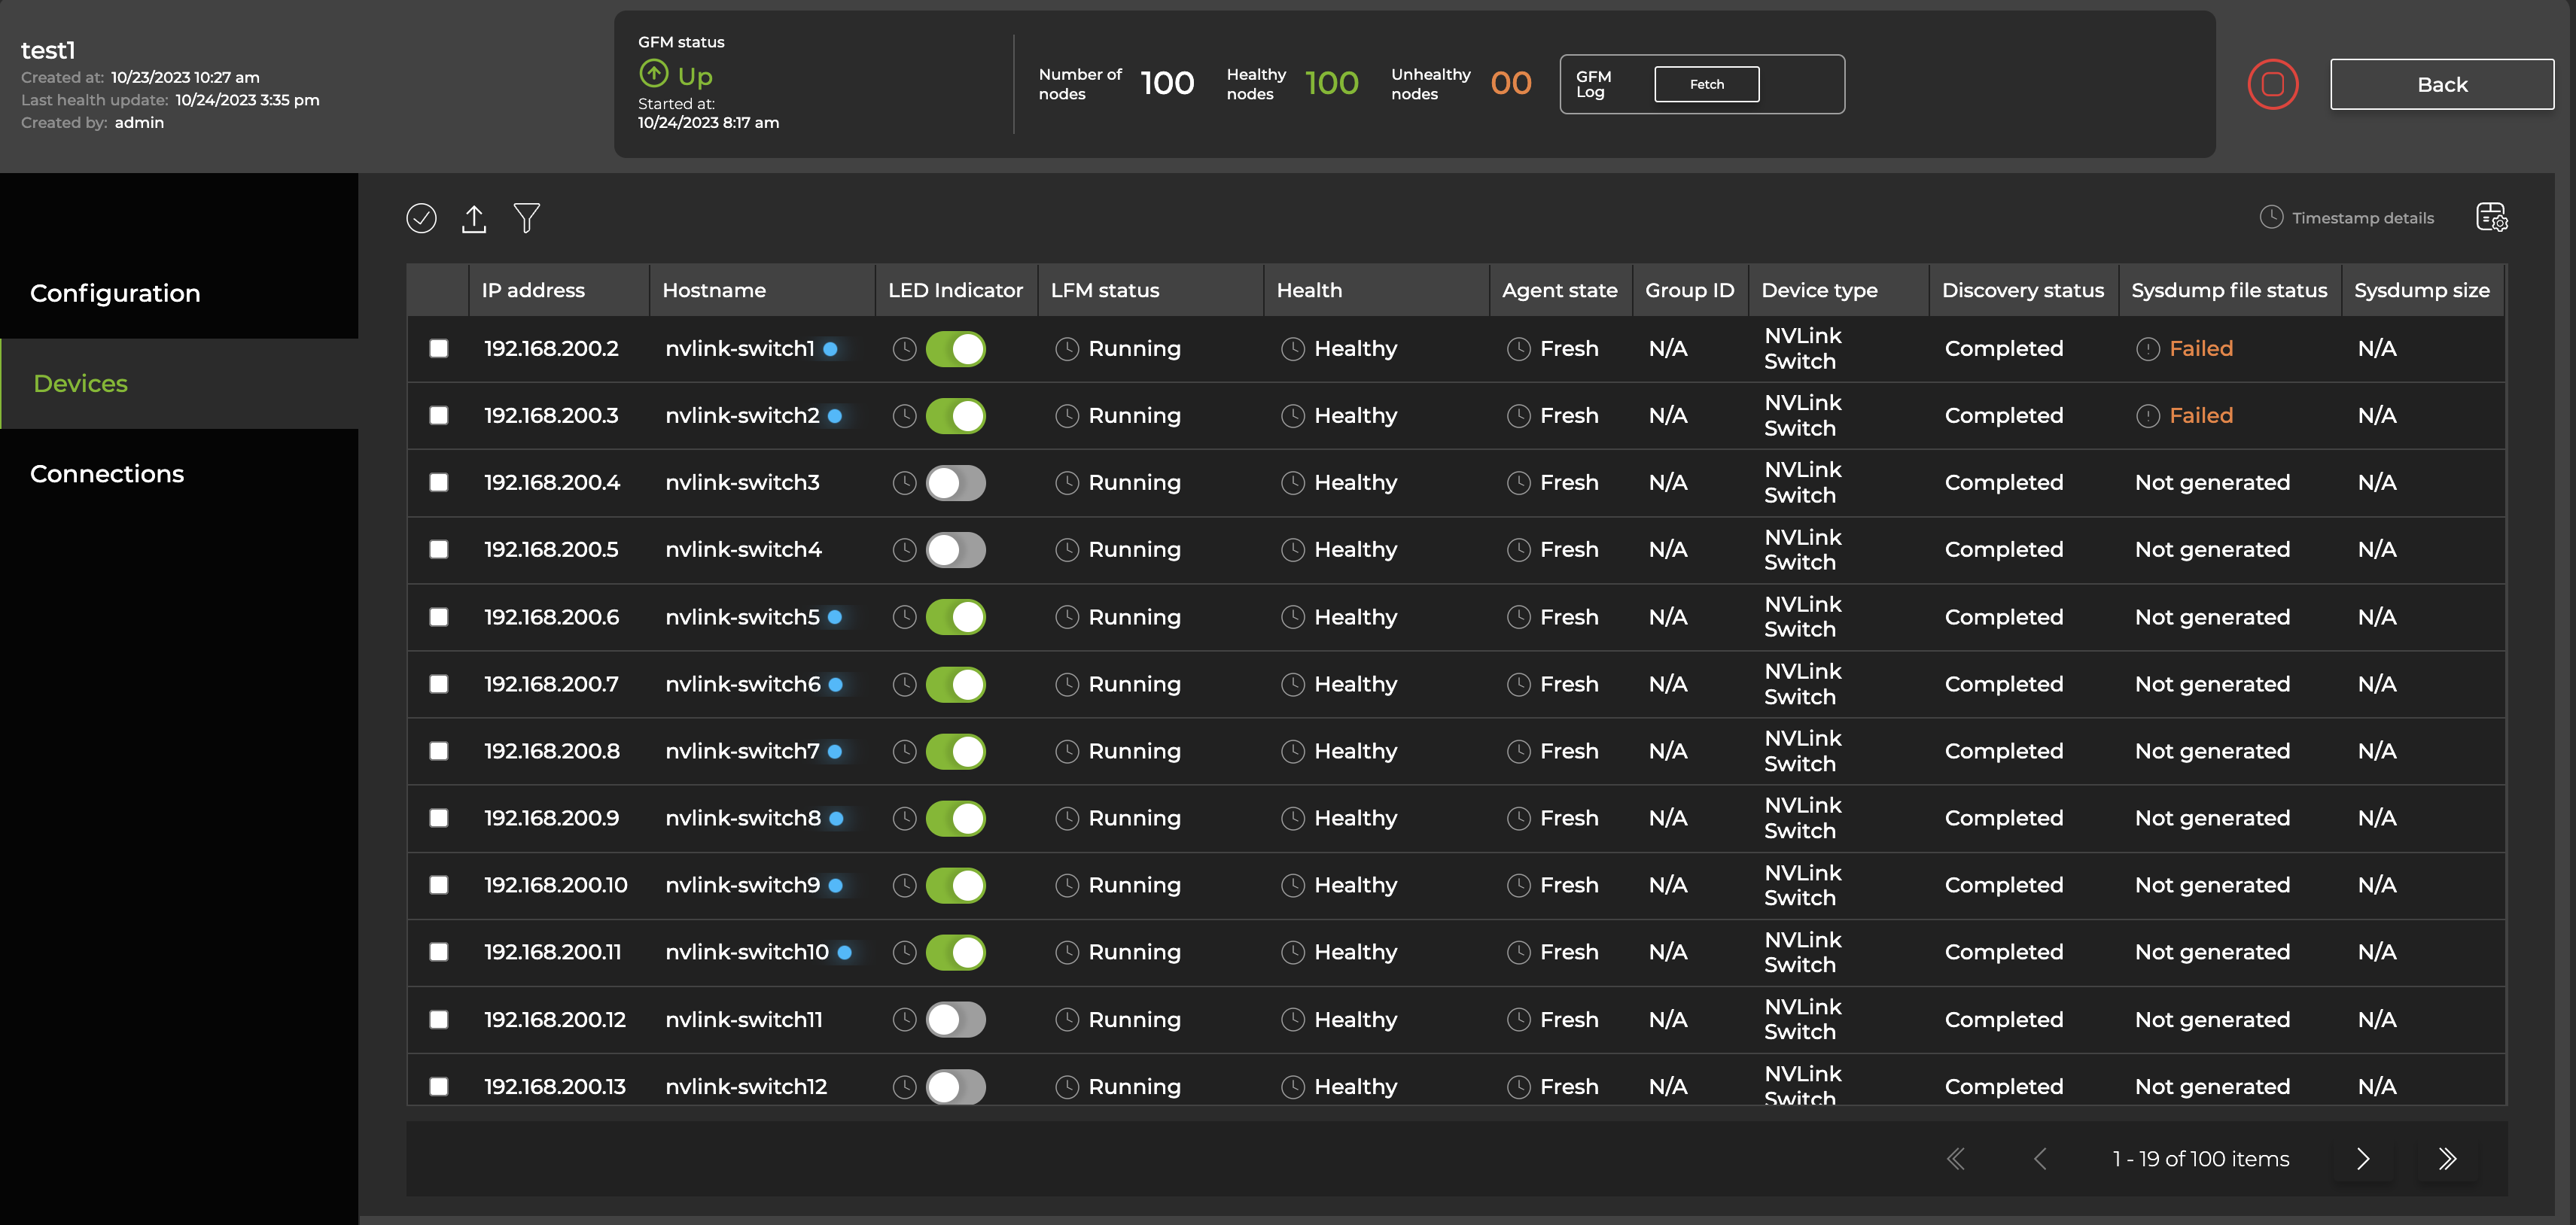The height and width of the screenshot is (1225, 2576).
Task: Click the Timestamp details clock icon
Action: click(x=2270, y=217)
